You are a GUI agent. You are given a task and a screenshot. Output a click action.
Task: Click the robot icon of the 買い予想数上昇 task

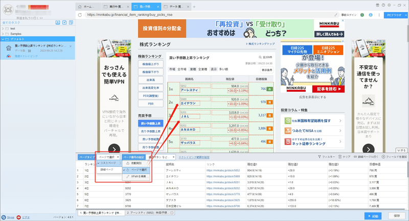click(x=9, y=48)
